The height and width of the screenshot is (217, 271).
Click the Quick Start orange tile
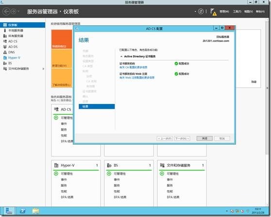[x=62, y=39]
